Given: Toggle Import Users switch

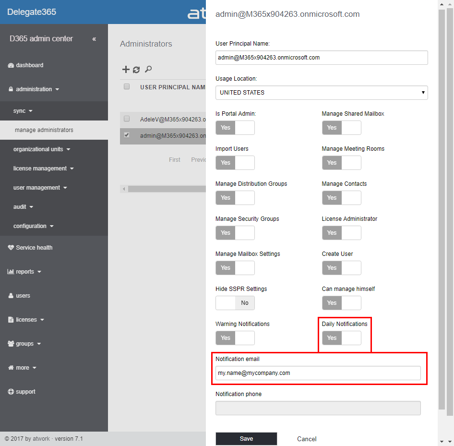Looking at the screenshot, I should pos(235,163).
